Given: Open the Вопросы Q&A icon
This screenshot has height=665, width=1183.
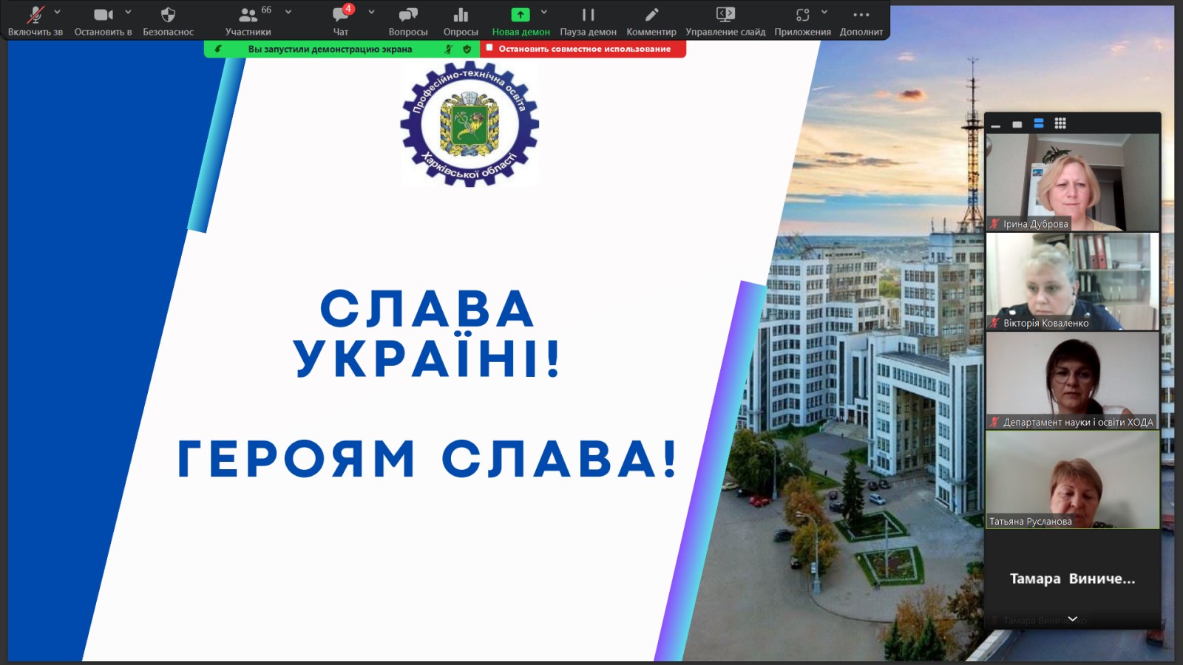Looking at the screenshot, I should tap(408, 21).
